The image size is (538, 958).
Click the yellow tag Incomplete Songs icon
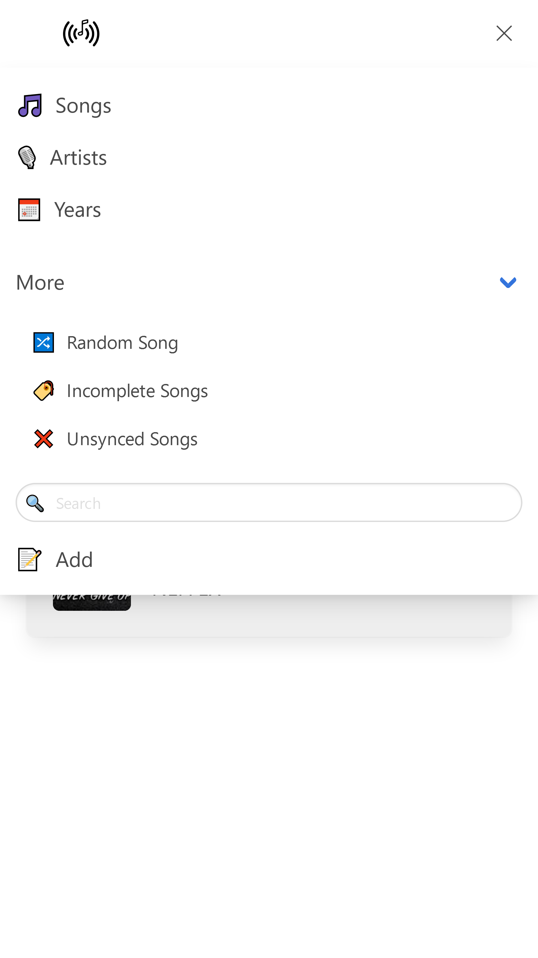pos(44,390)
